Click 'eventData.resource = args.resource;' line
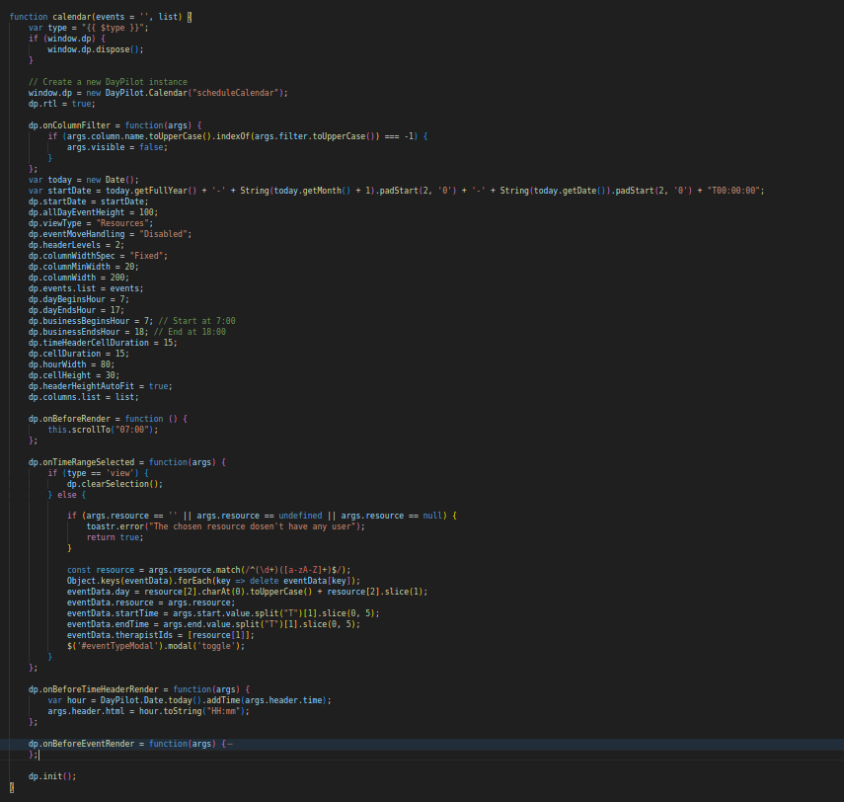The height and width of the screenshot is (802, 844). 151,602
